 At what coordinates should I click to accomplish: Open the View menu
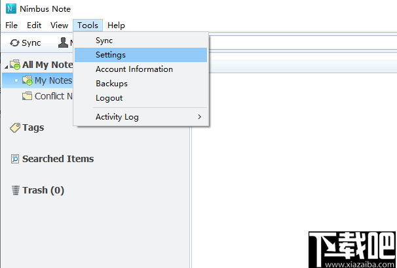59,25
